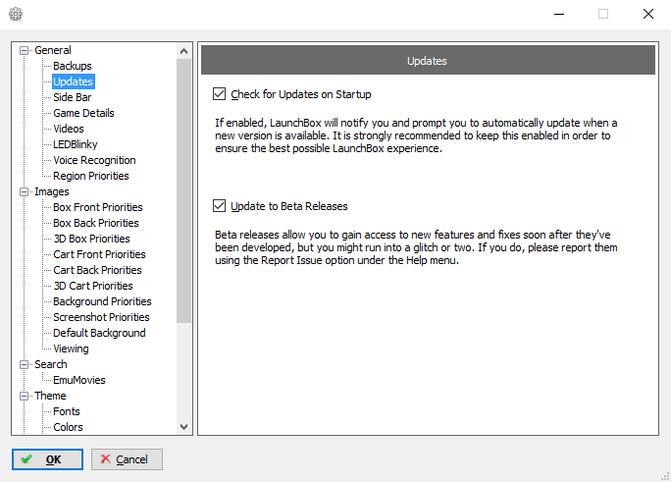This screenshot has height=482, width=671.
Task: Click the gear icon in the title bar
Action: click(x=16, y=14)
